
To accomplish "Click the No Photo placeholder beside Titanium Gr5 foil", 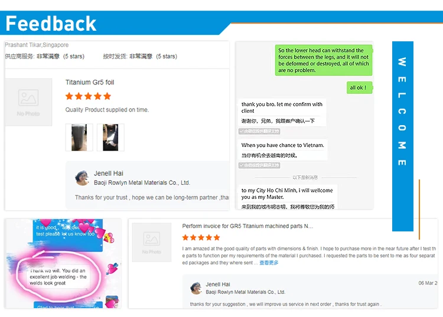I will pyautogui.click(x=28, y=102).
